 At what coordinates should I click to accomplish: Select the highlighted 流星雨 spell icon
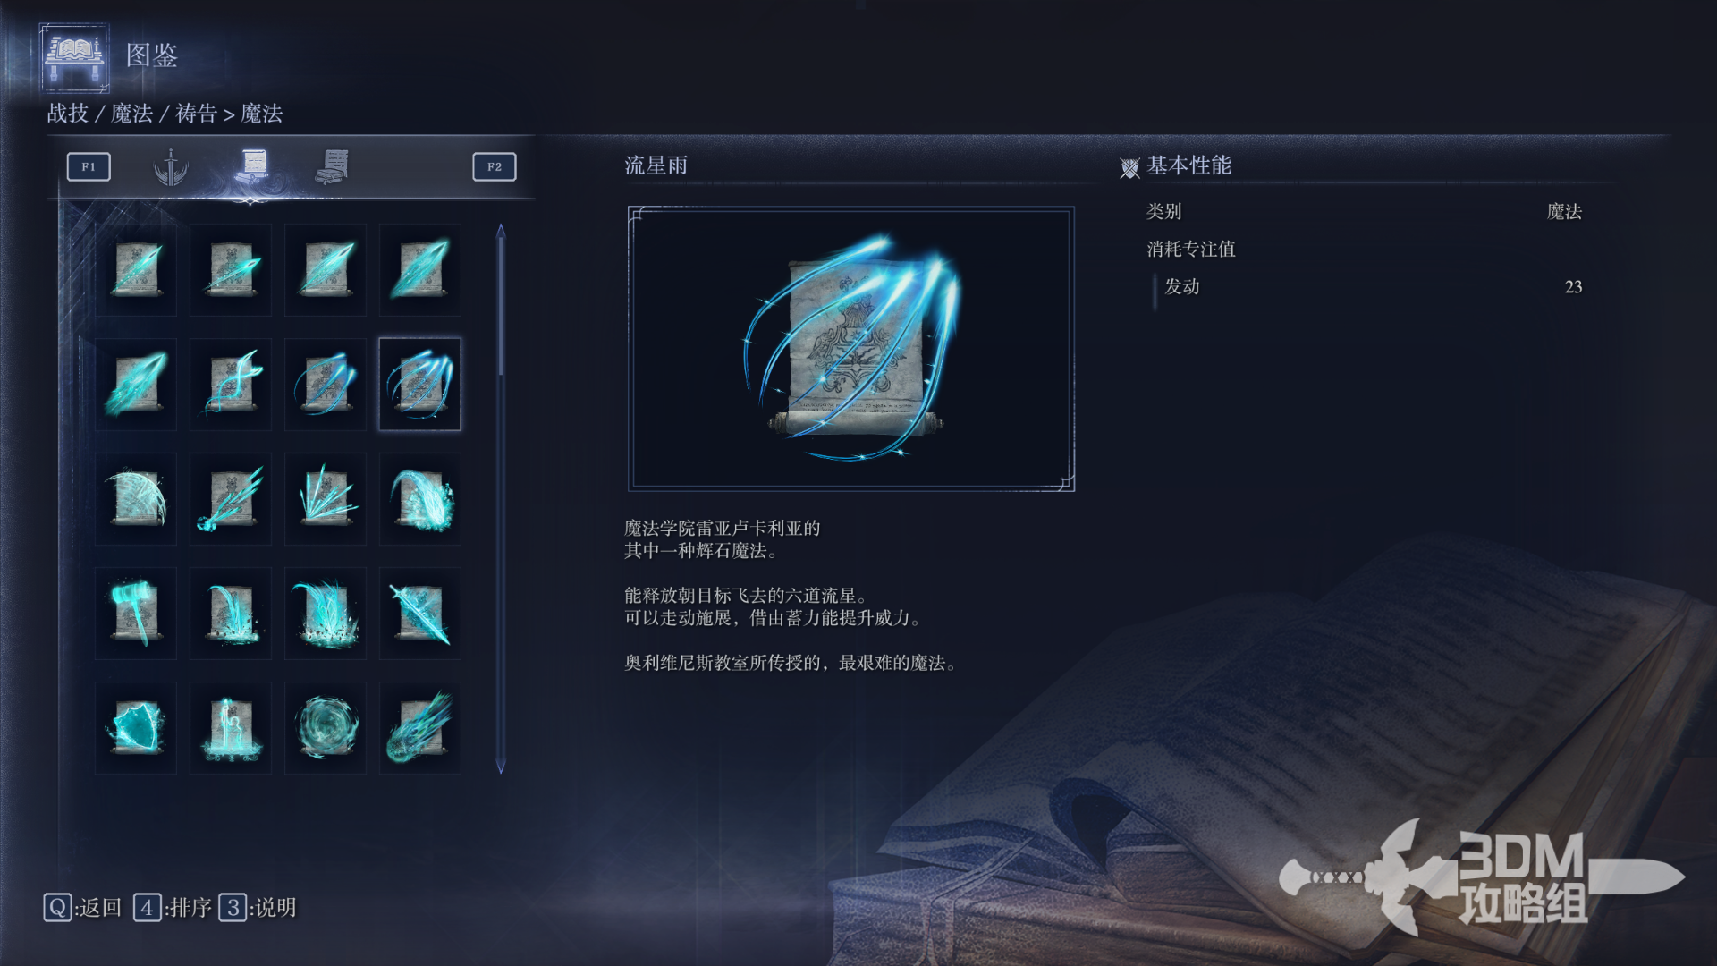(x=420, y=385)
